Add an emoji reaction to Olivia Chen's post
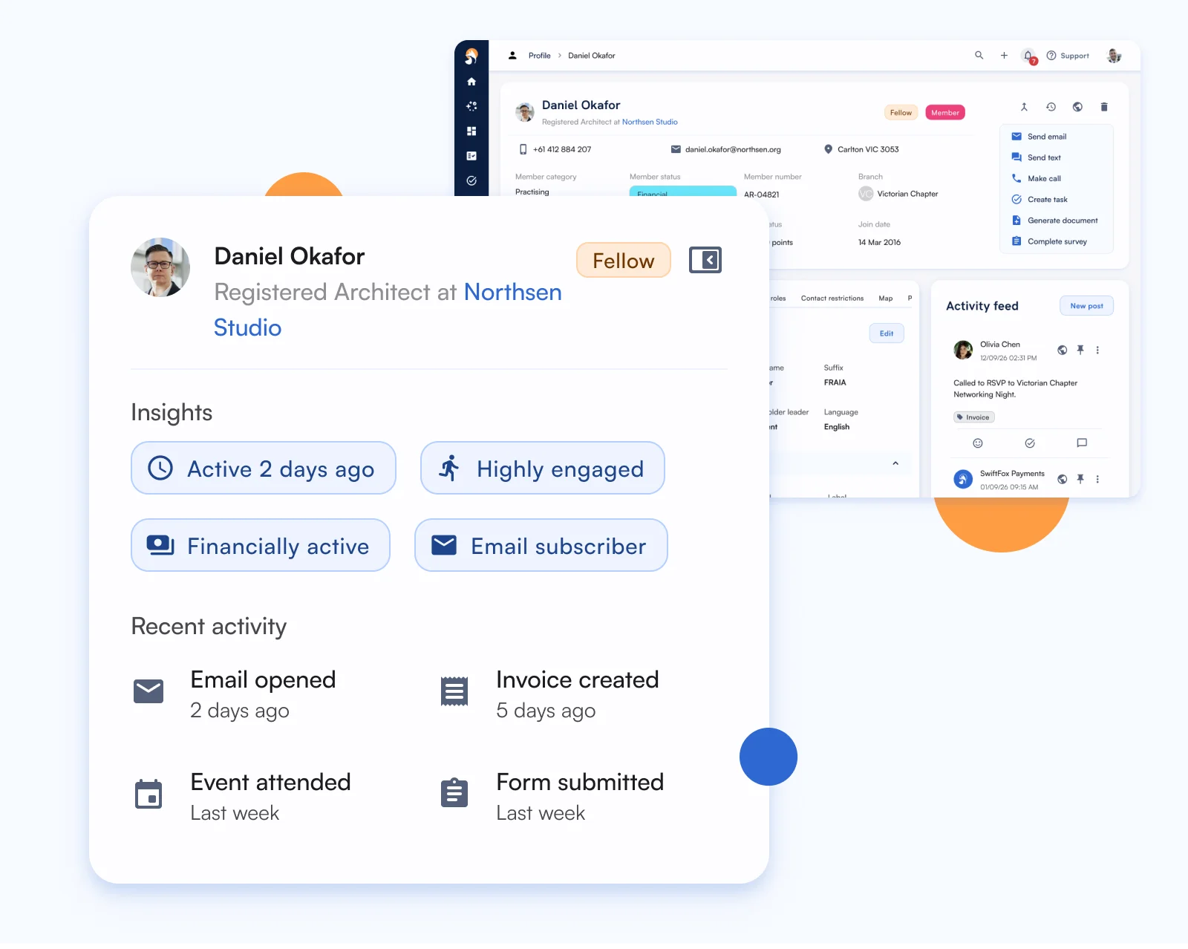1188x949 pixels. [978, 443]
